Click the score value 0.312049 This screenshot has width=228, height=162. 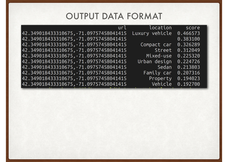[189, 50]
